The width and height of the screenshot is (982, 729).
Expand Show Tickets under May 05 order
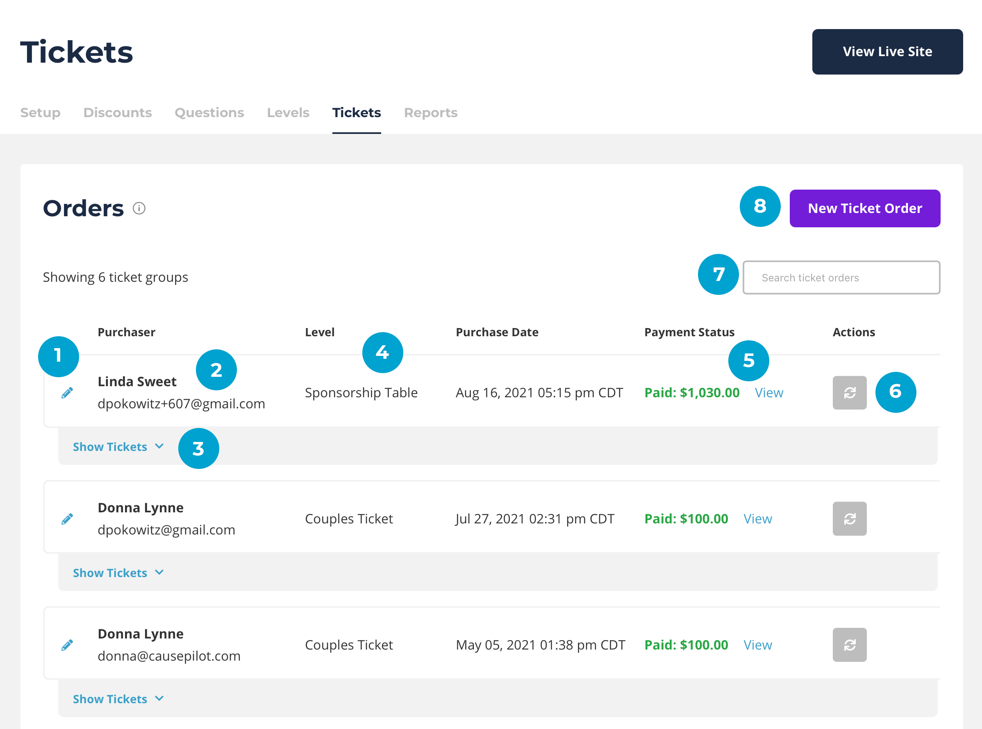pos(118,699)
